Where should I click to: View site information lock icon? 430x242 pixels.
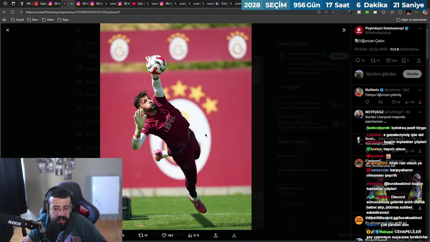pyautogui.click(x=21, y=12)
